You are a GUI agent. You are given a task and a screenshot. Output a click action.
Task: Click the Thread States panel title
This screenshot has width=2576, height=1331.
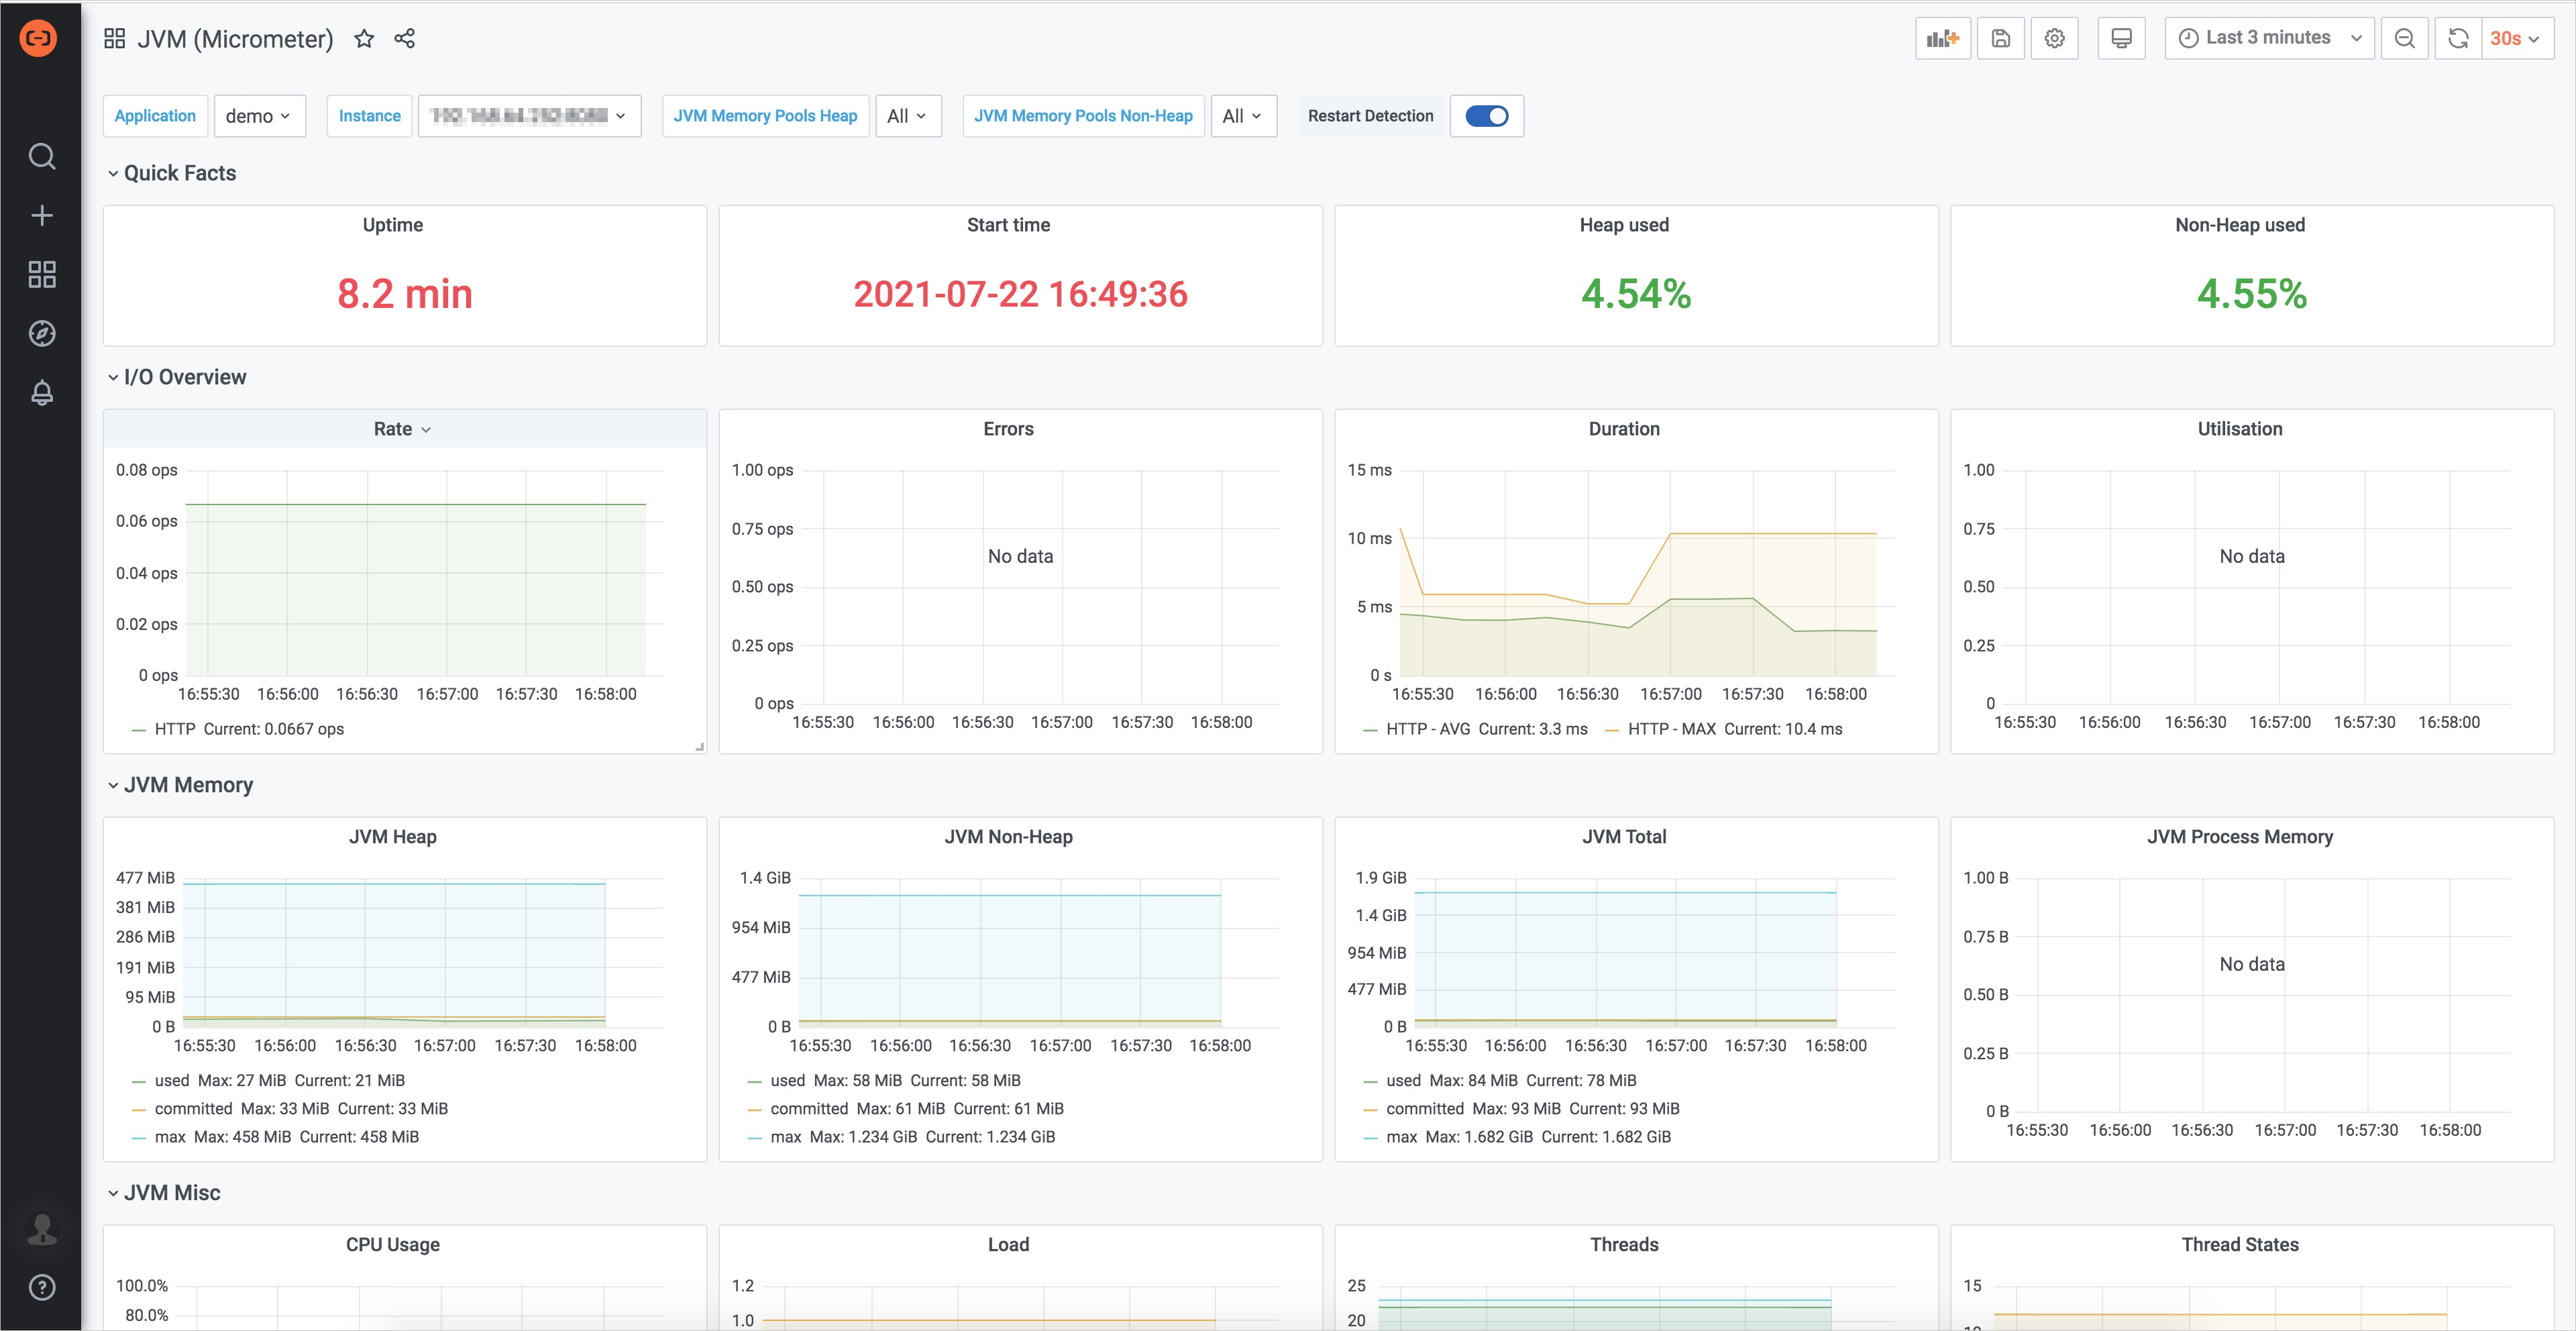click(2240, 1245)
